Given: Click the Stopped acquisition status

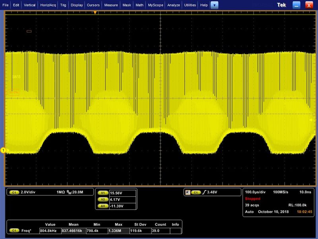Looking at the screenshot, I should 252,199.
